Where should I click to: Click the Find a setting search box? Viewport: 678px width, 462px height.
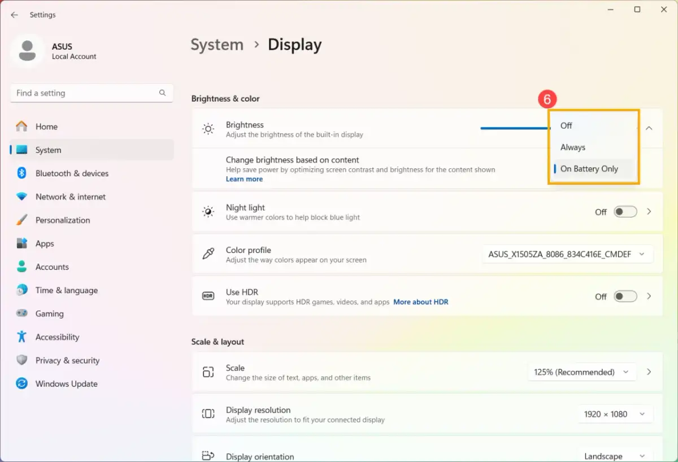click(85, 93)
